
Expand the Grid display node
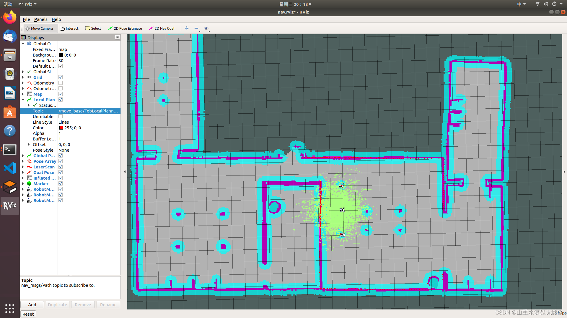click(23, 77)
